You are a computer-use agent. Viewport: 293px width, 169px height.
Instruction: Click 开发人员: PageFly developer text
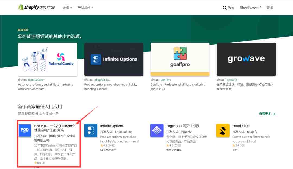(x=179, y=132)
